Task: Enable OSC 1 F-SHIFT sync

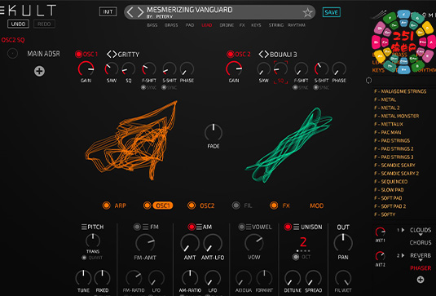Action: [143, 87]
